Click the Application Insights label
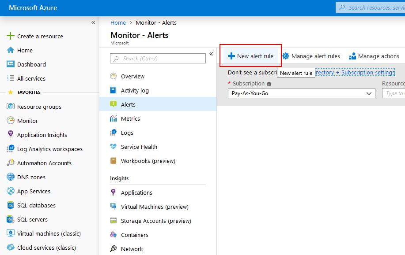 (42, 135)
